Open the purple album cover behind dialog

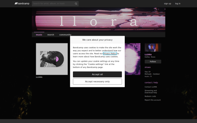pos(133,59)
